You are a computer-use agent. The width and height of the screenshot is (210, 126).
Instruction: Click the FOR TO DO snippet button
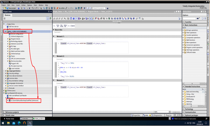tap(62, 26)
